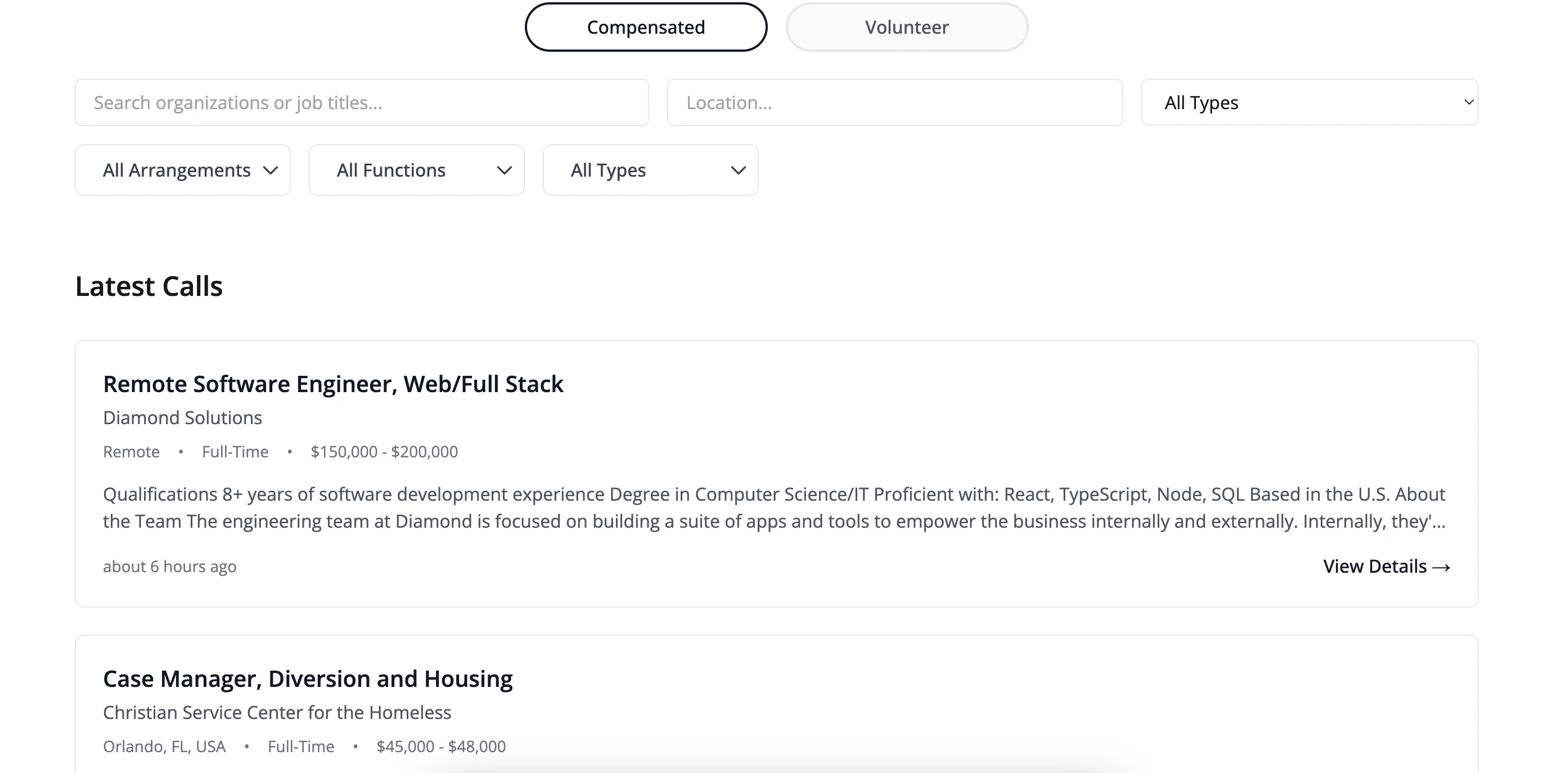The width and height of the screenshot is (1566, 773).
Task: Select the Diamond Solutions organization name
Action: (x=182, y=417)
